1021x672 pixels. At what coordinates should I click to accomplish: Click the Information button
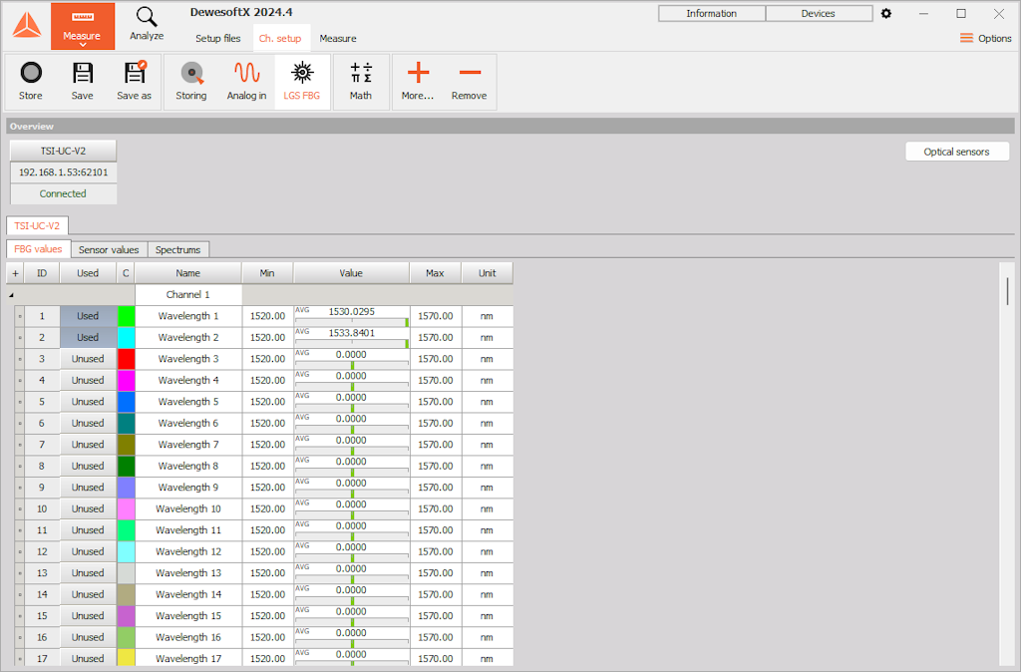click(711, 14)
